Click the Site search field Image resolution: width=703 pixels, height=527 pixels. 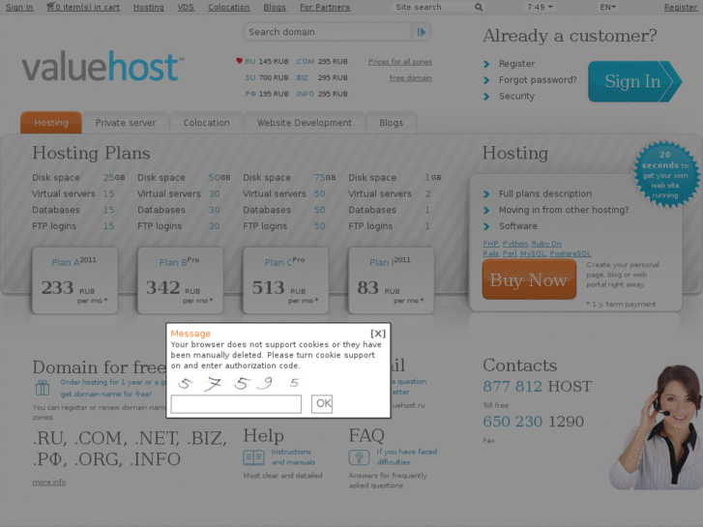430,7
